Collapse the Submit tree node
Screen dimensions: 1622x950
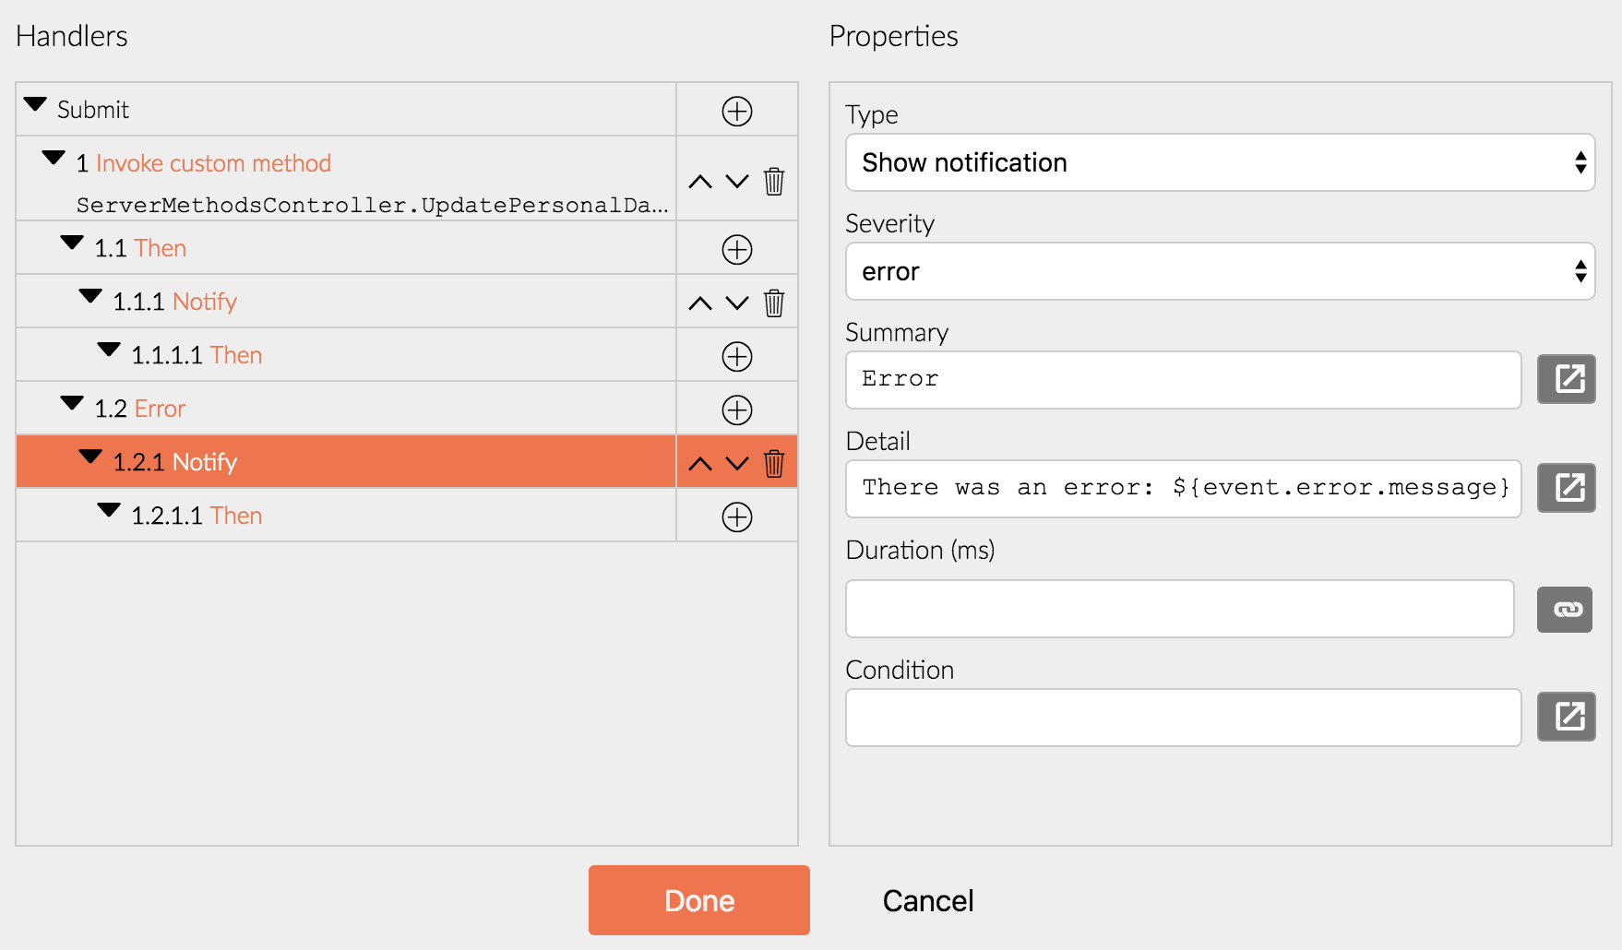point(35,104)
